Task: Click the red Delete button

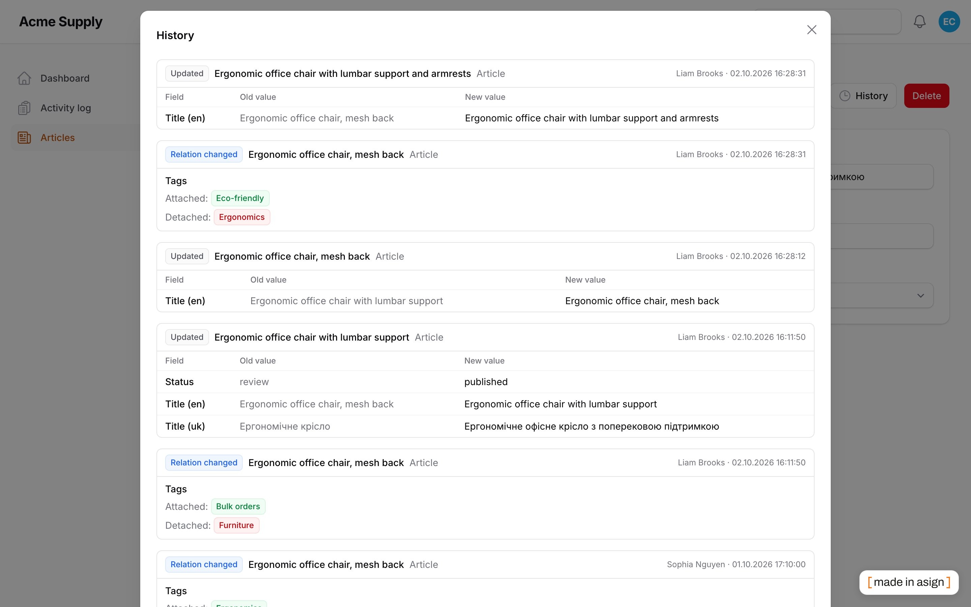Action: (x=926, y=96)
